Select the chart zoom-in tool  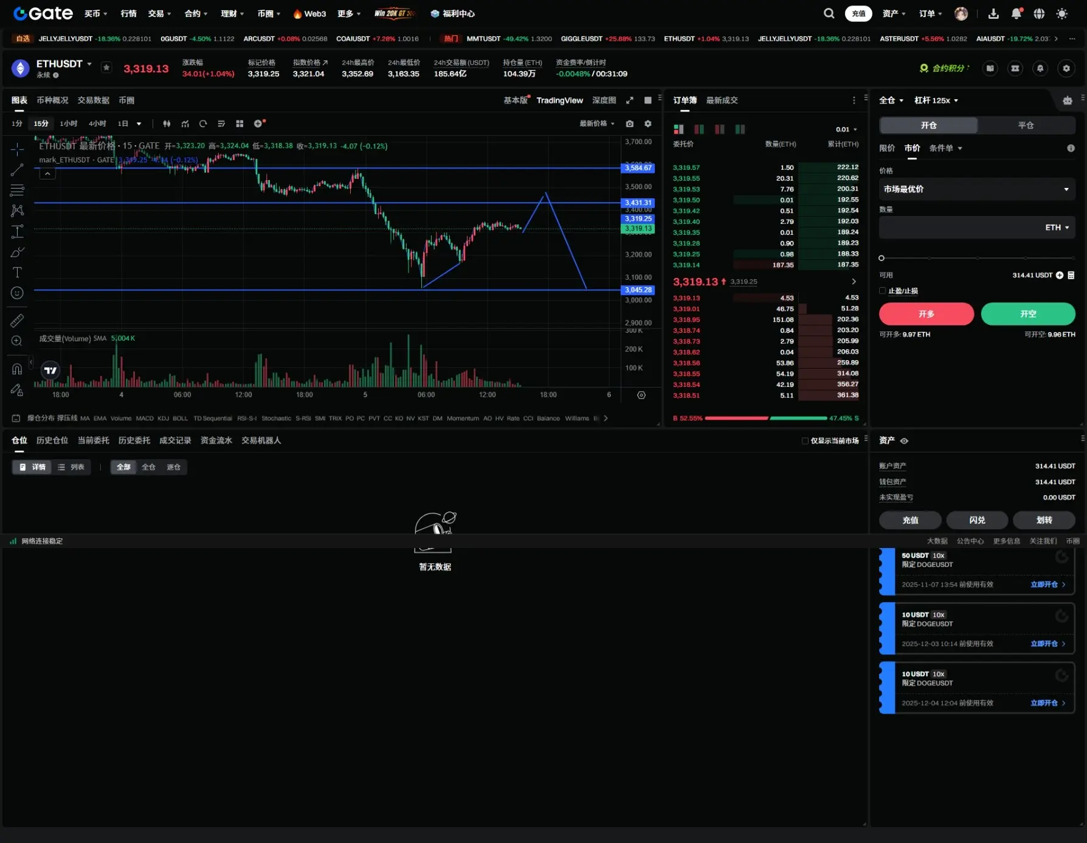pos(17,341)
